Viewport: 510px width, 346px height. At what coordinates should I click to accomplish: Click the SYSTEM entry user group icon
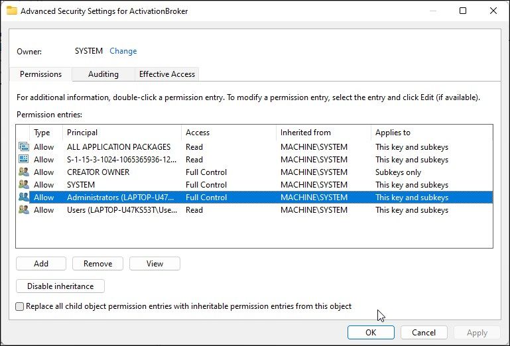tap(24, 185)
